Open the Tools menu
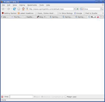Screen dimensions: 105x102 [41, 5]
